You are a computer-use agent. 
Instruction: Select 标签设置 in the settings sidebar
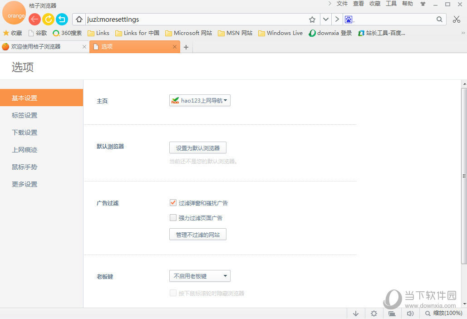pos(25,115)
